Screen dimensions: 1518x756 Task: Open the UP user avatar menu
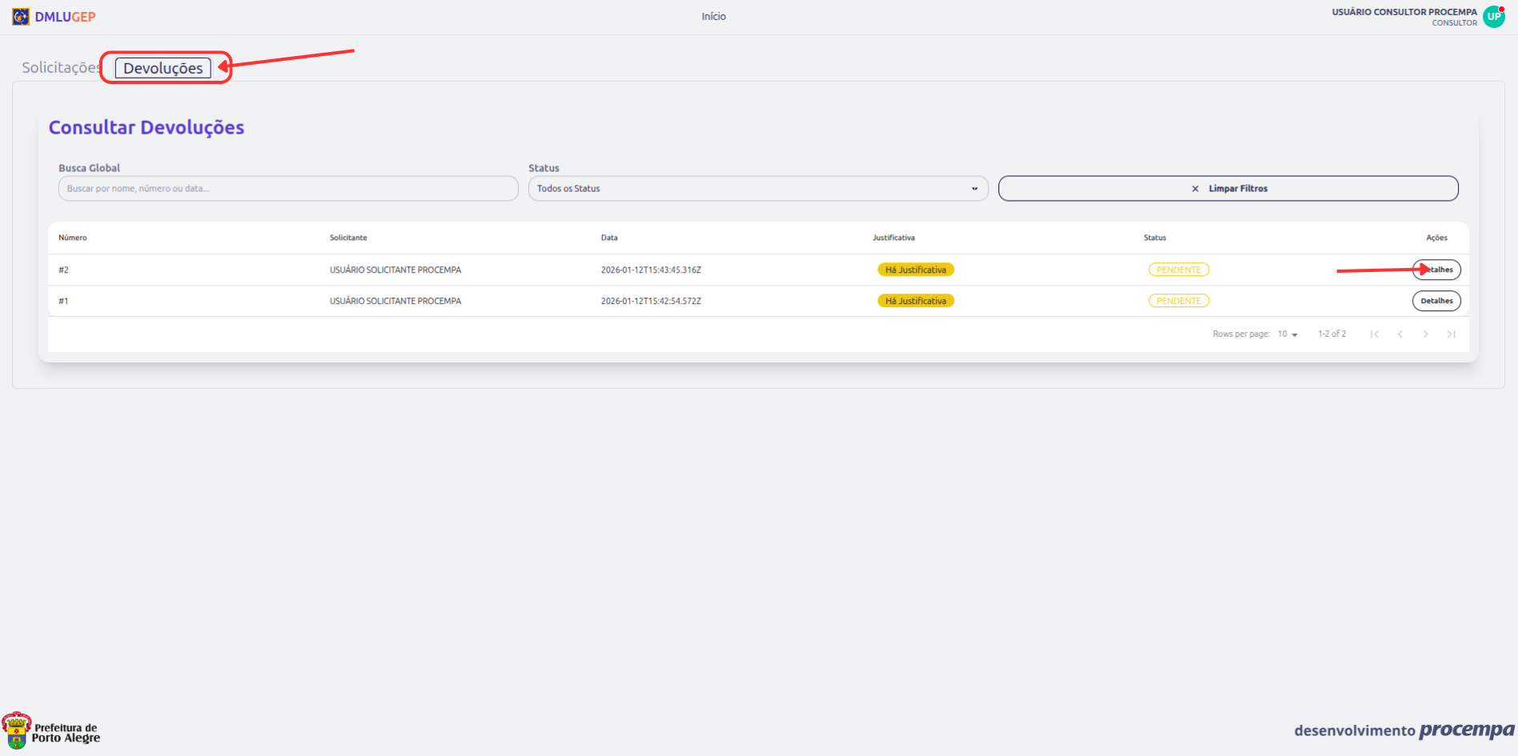(1493, 17)
